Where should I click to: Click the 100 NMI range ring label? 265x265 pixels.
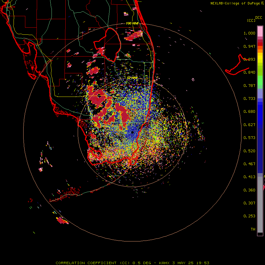coord(132,23)
